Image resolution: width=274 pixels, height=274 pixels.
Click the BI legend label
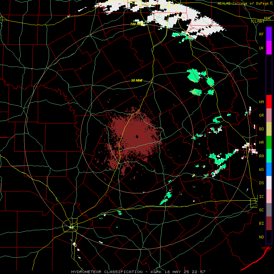(x=261, y=223)
